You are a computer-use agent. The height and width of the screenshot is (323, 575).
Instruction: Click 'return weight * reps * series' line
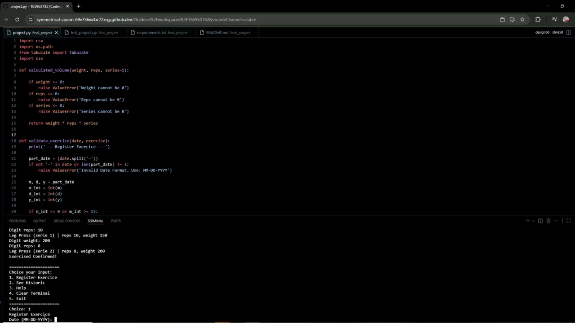[63, 123]
